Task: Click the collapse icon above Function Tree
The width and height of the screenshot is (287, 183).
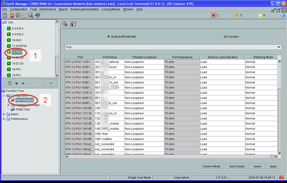Action: [23, 83]
